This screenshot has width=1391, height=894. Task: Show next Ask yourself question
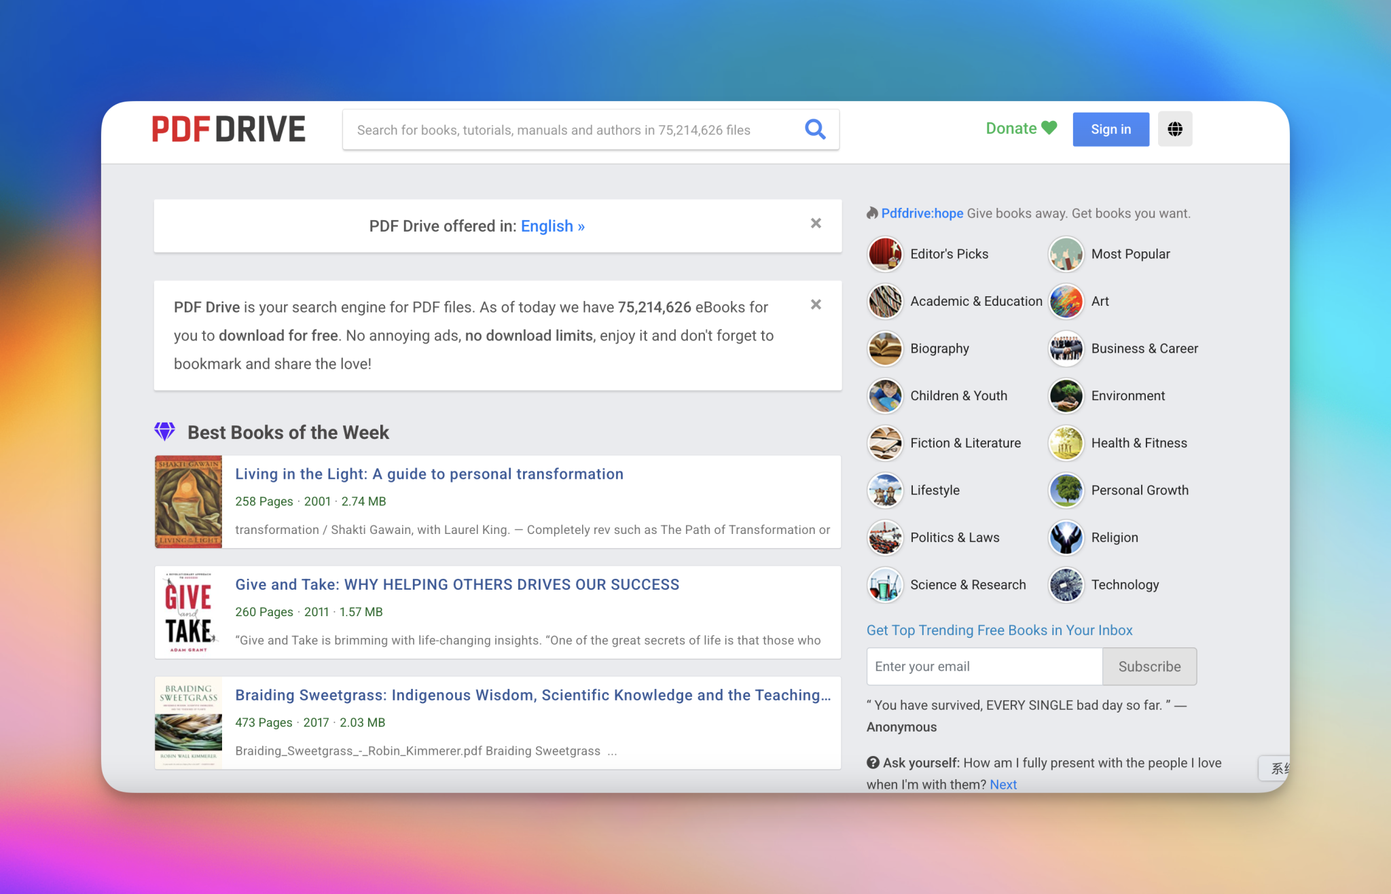coord(1002,784)
